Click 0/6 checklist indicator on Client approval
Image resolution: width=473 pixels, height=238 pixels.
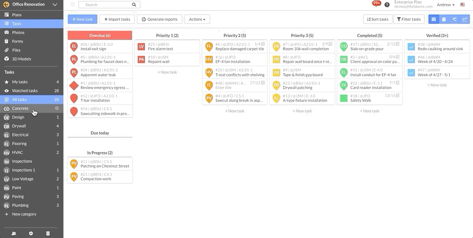point(394,57)
